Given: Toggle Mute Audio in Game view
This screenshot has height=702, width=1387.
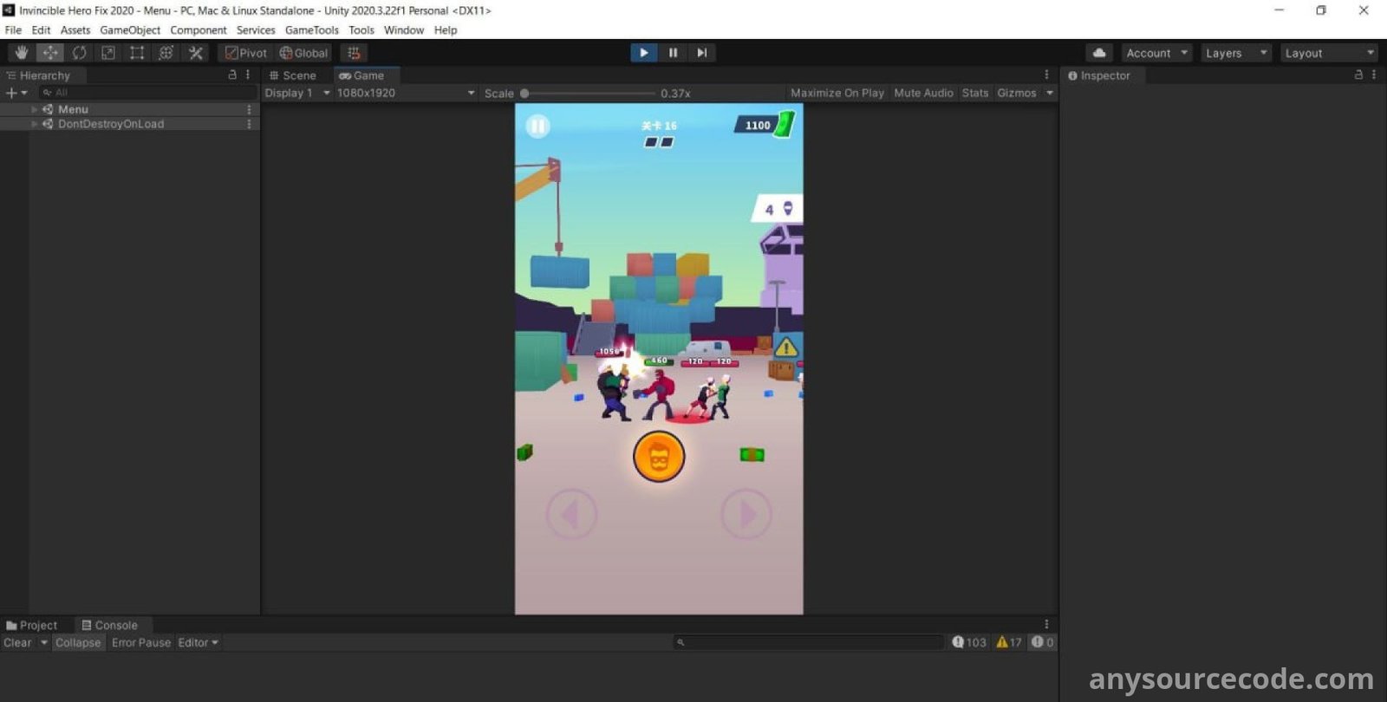Looking at the screenshot, I should point(923,93).
